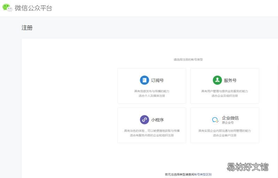The image size is (278, 178).
Task: Click the 原企业号 subtitle under 企业微信
Action: point(228,123)
